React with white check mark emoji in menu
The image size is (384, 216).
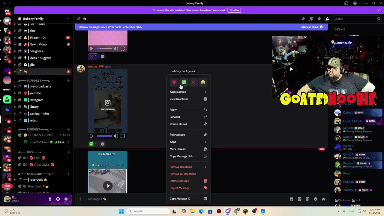[x=184, y=82]
